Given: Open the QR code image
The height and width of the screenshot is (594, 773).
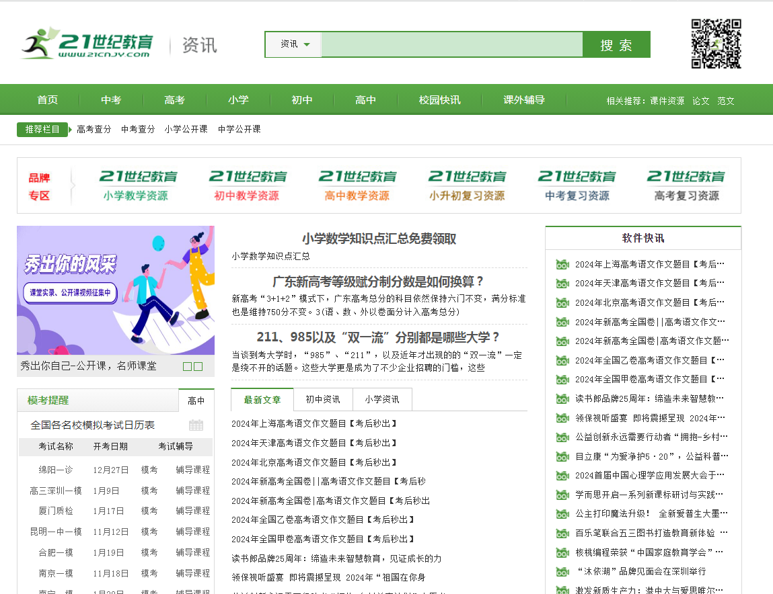Looking at the screenshot, I should (716, 44).
